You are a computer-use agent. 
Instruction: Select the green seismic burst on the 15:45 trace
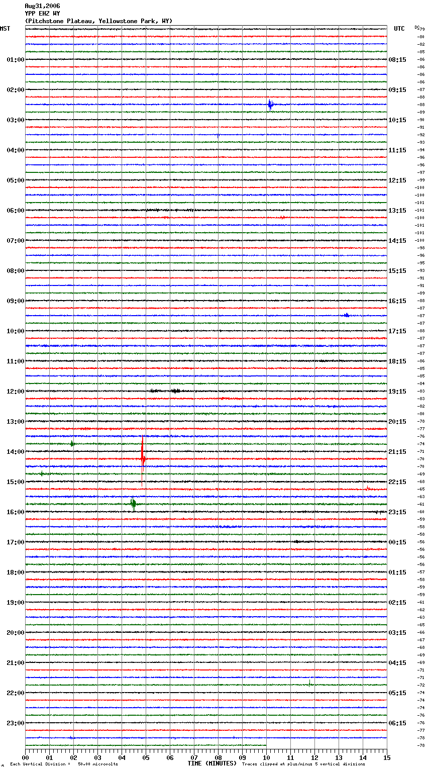(x=133, y=504)
